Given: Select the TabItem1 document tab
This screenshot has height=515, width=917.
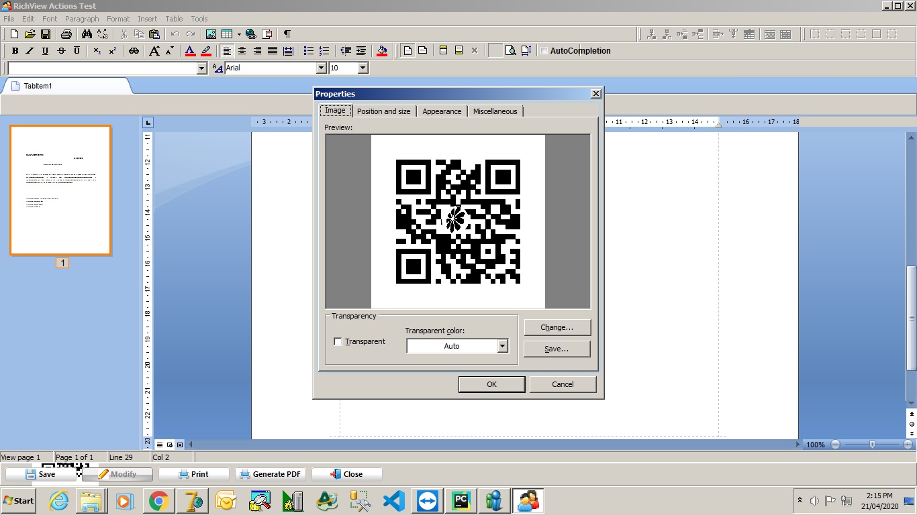Looking at the screenshot, I should [65, 86].
